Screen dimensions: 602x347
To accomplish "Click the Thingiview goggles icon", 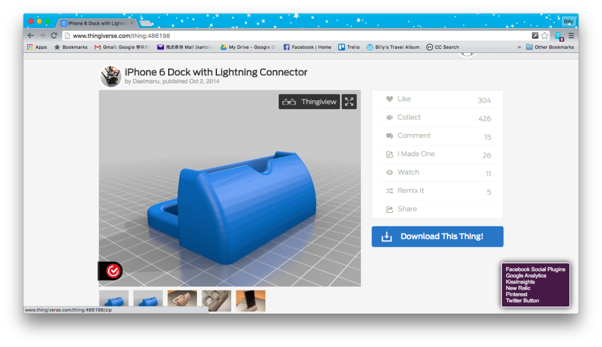I will click(x=289, y=101).
